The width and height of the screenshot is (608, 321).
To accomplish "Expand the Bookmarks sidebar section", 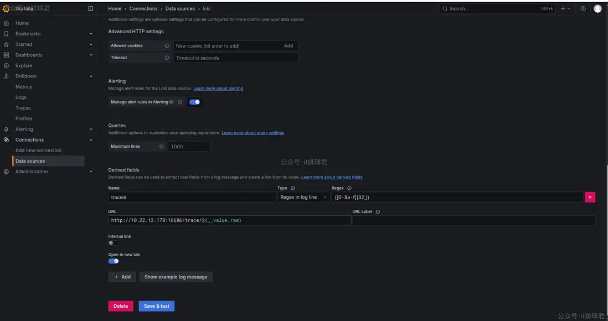I will click(x=91, y=34).
